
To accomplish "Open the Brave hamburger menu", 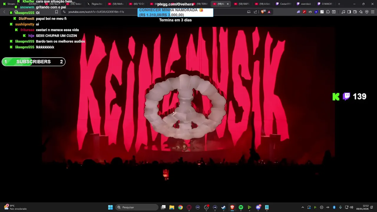I will pos(373,12).
